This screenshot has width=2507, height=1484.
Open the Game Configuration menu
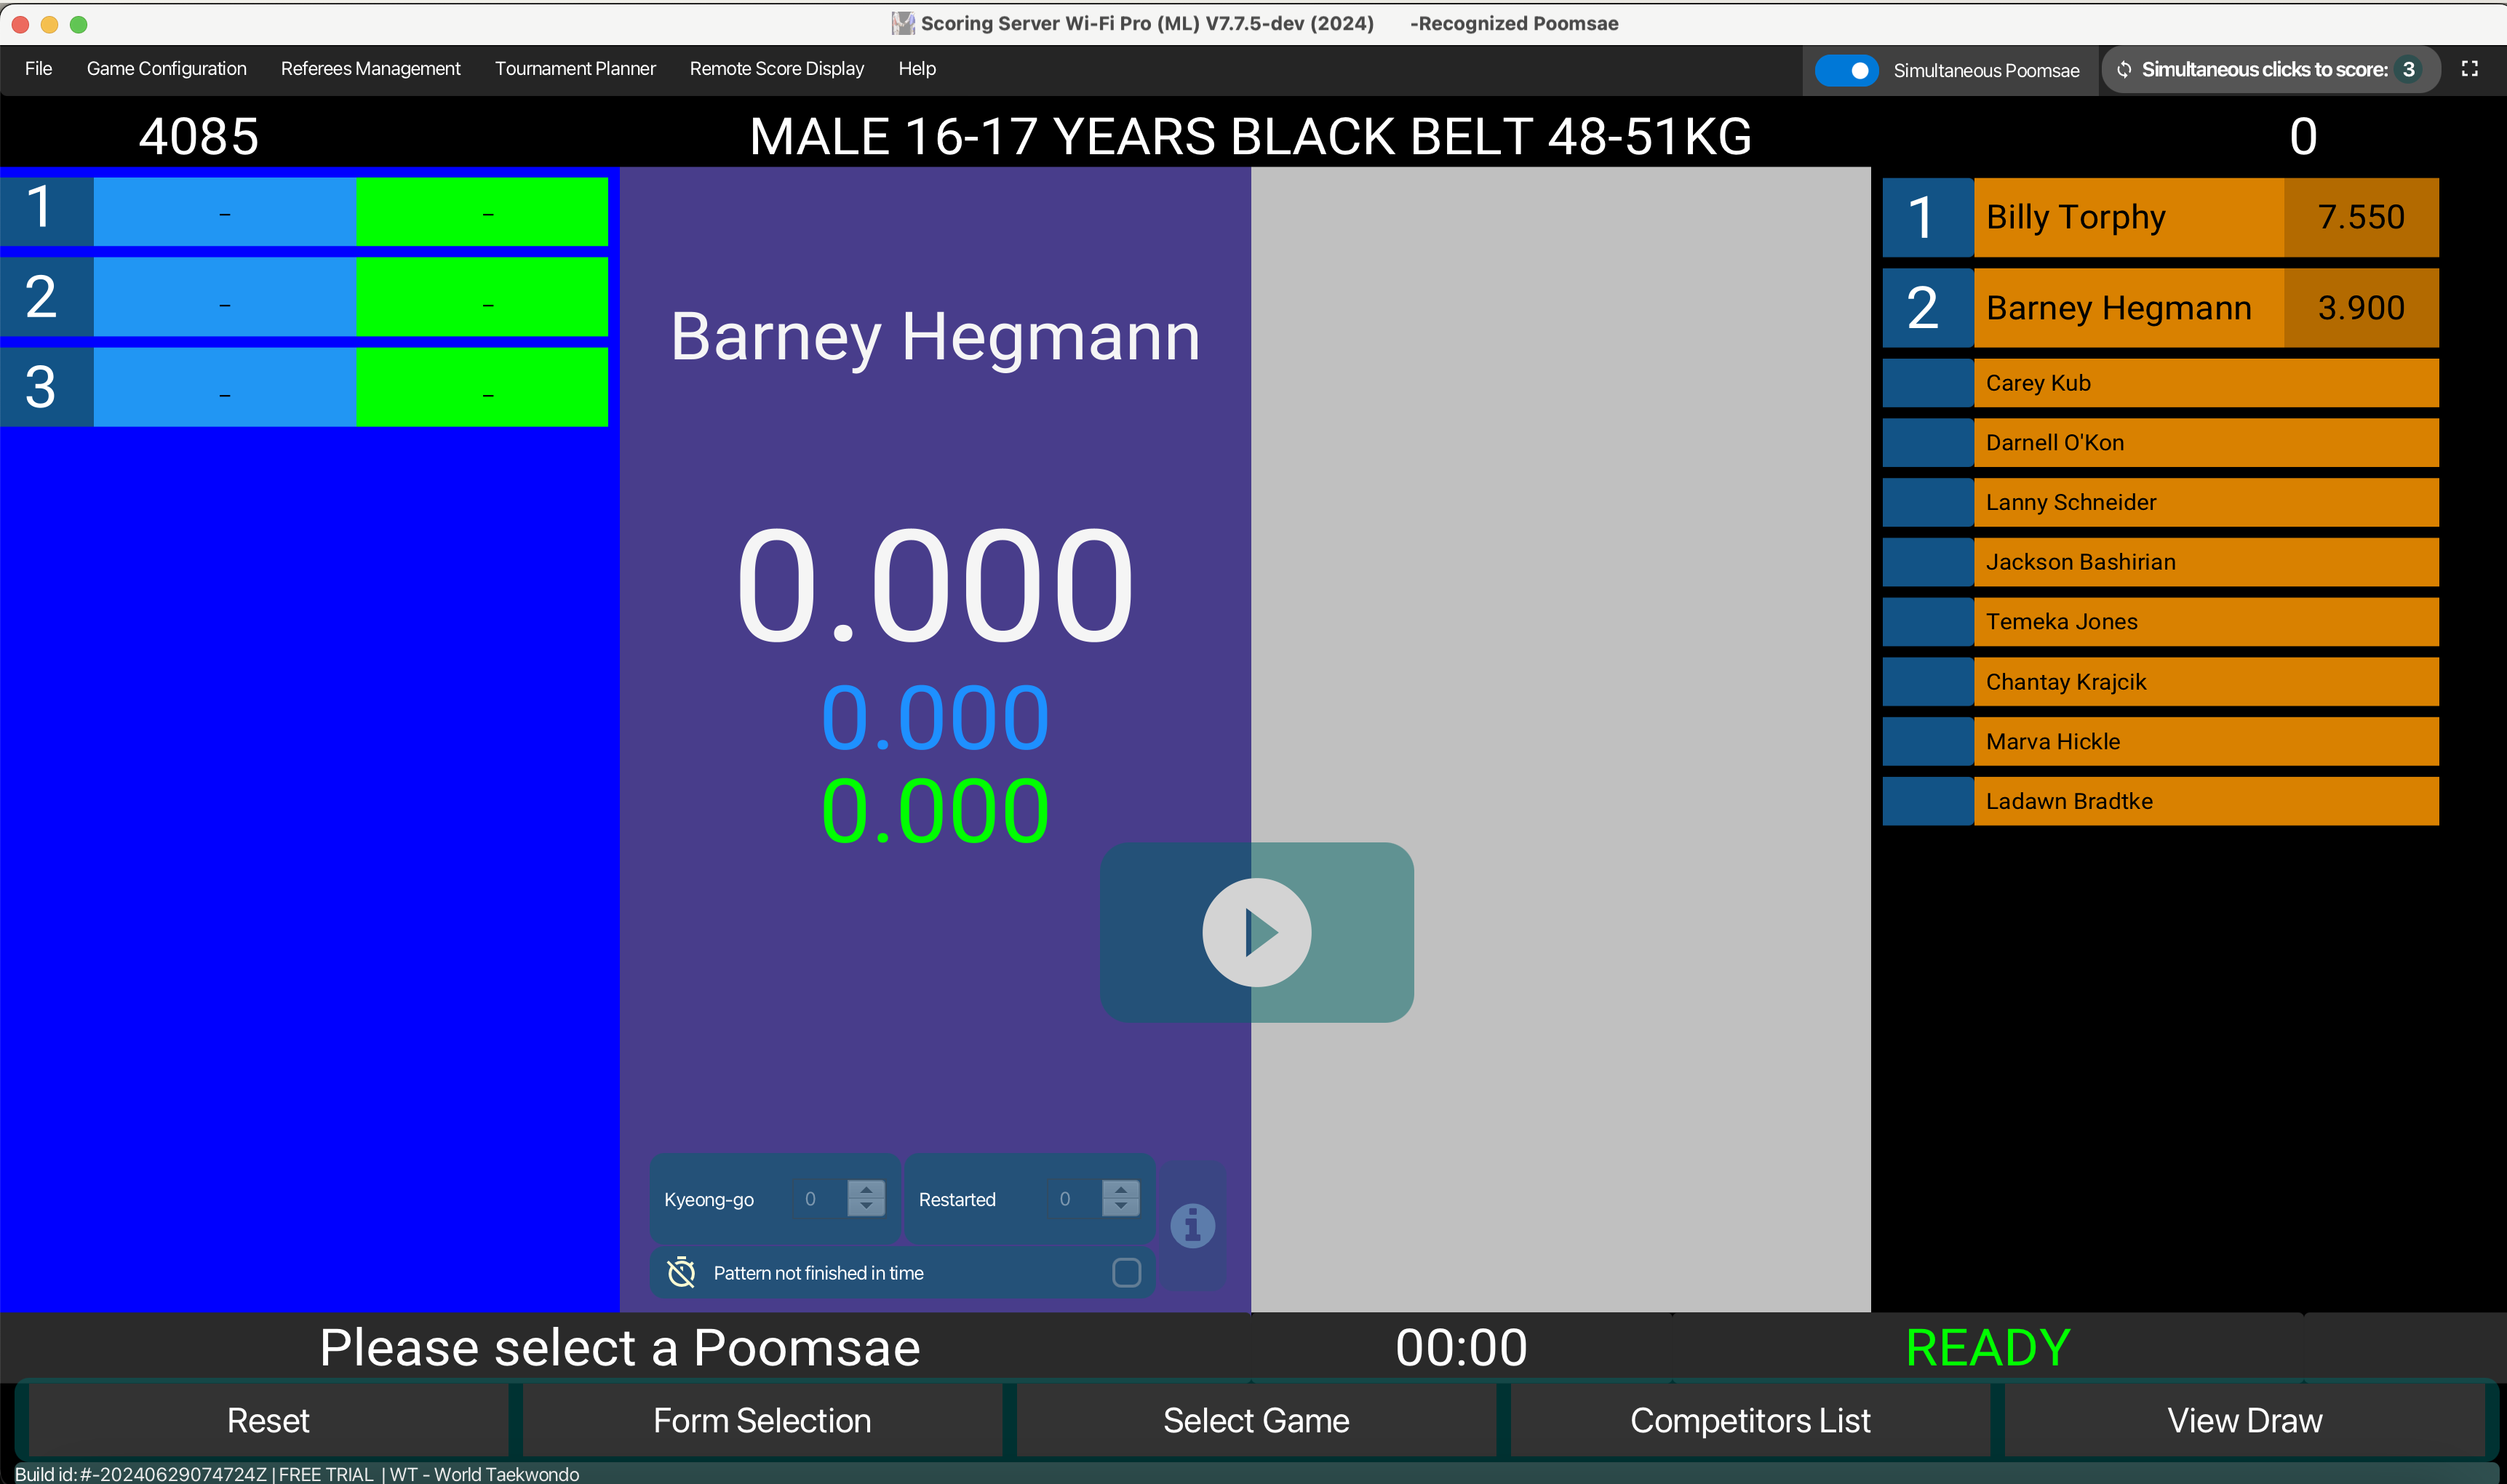[166, 69]
